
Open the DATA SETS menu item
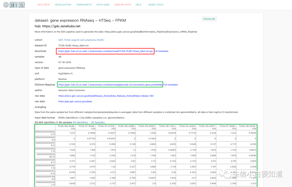pos(43,5)
